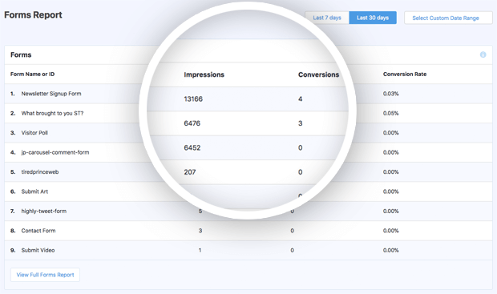Image resolution: width=497 pixels, height=294 pixels.
Task: Click Contact Form conversion rate 0.00%
Action: [x=391, y=231]
